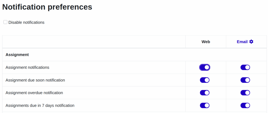Image resolution: width=268 pixels, height=113 pixels.
Task: Click Assignment due soon notification label
Action: pos(35,80)
